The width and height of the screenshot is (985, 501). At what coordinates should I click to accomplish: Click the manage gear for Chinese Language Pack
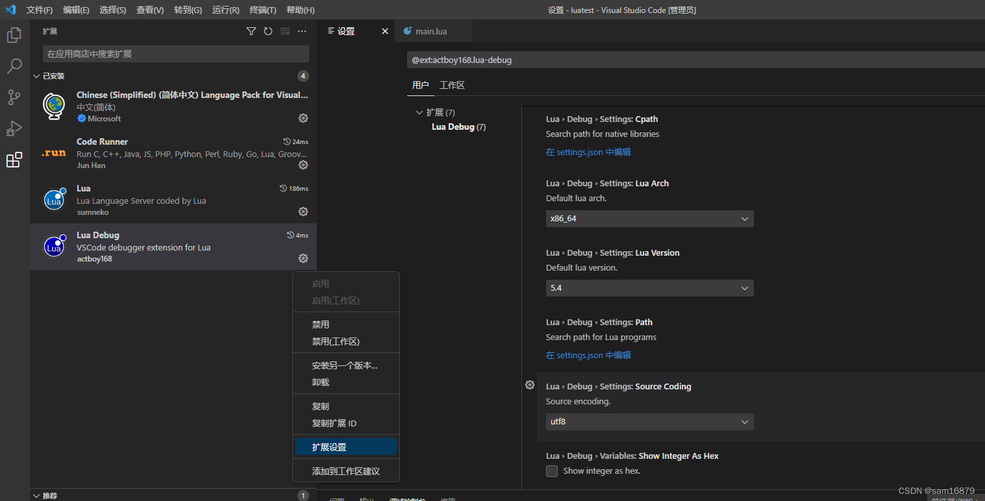(x=303, y=118)
